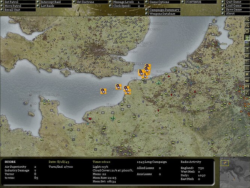Viewport: 250px width, 188px height.
Task: Click the round bullet beside CONTINUE
Action: [183, 2]
